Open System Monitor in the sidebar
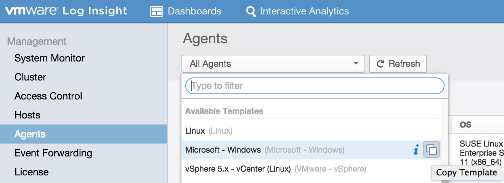The width and height of the screenshot is (504, 183). (x=50, y=58)
